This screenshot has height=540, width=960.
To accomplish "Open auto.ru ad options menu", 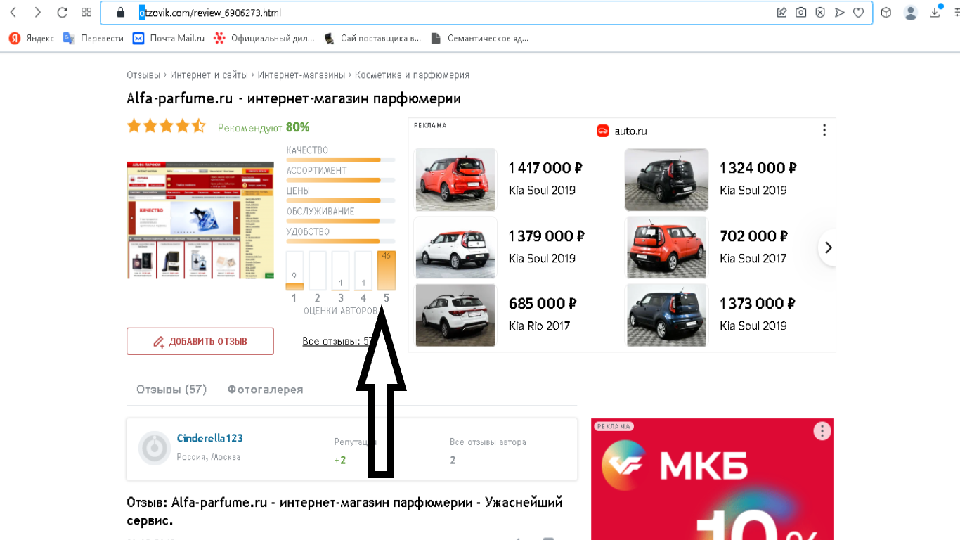I will tap(824, 130).
